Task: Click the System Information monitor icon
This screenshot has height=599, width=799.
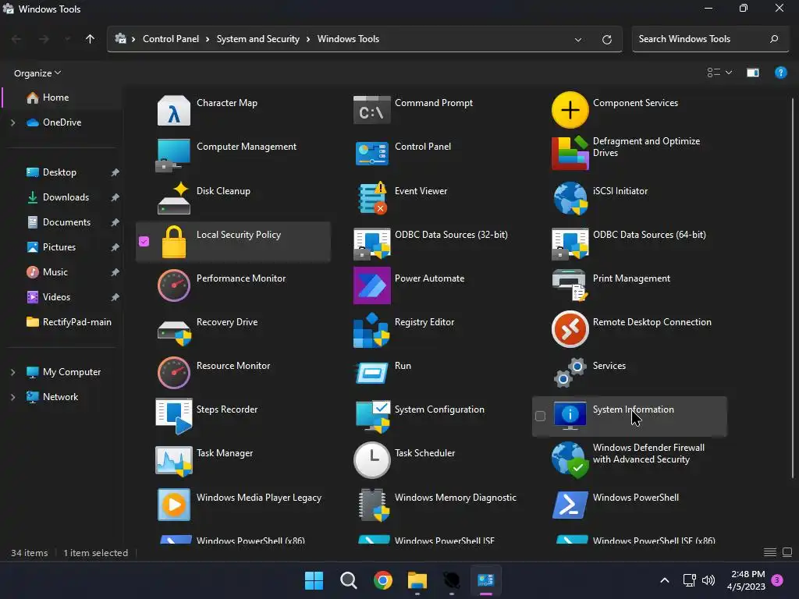Action: 570,416
